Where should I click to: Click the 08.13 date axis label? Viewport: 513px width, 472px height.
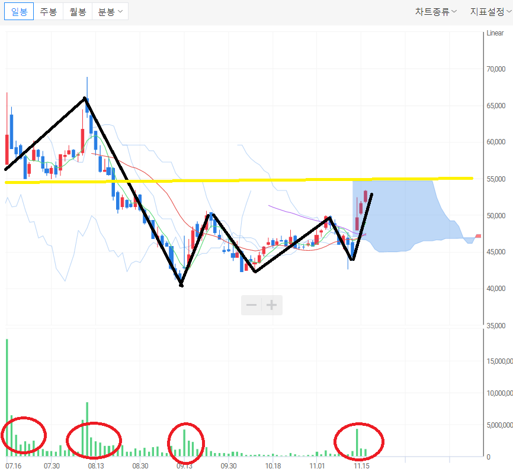(x=96, y=466)
